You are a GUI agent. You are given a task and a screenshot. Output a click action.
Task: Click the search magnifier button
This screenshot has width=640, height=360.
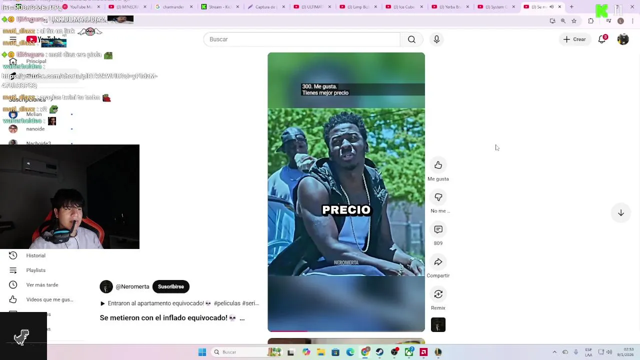(x=411, y=39)
